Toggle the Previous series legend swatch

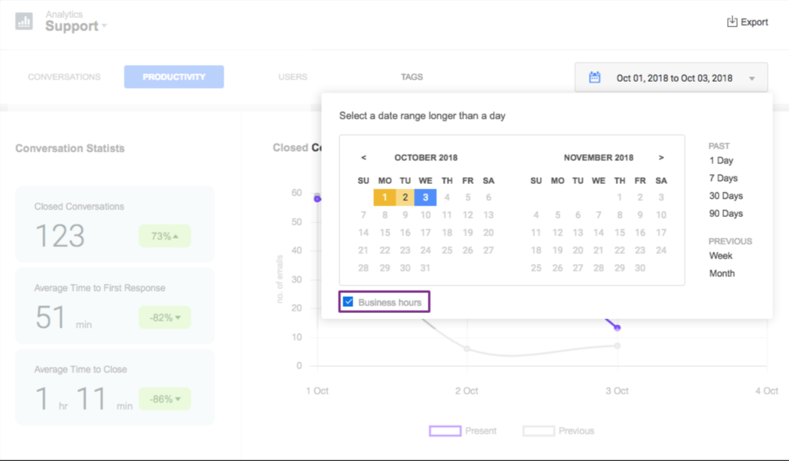[x=538, y=431]
